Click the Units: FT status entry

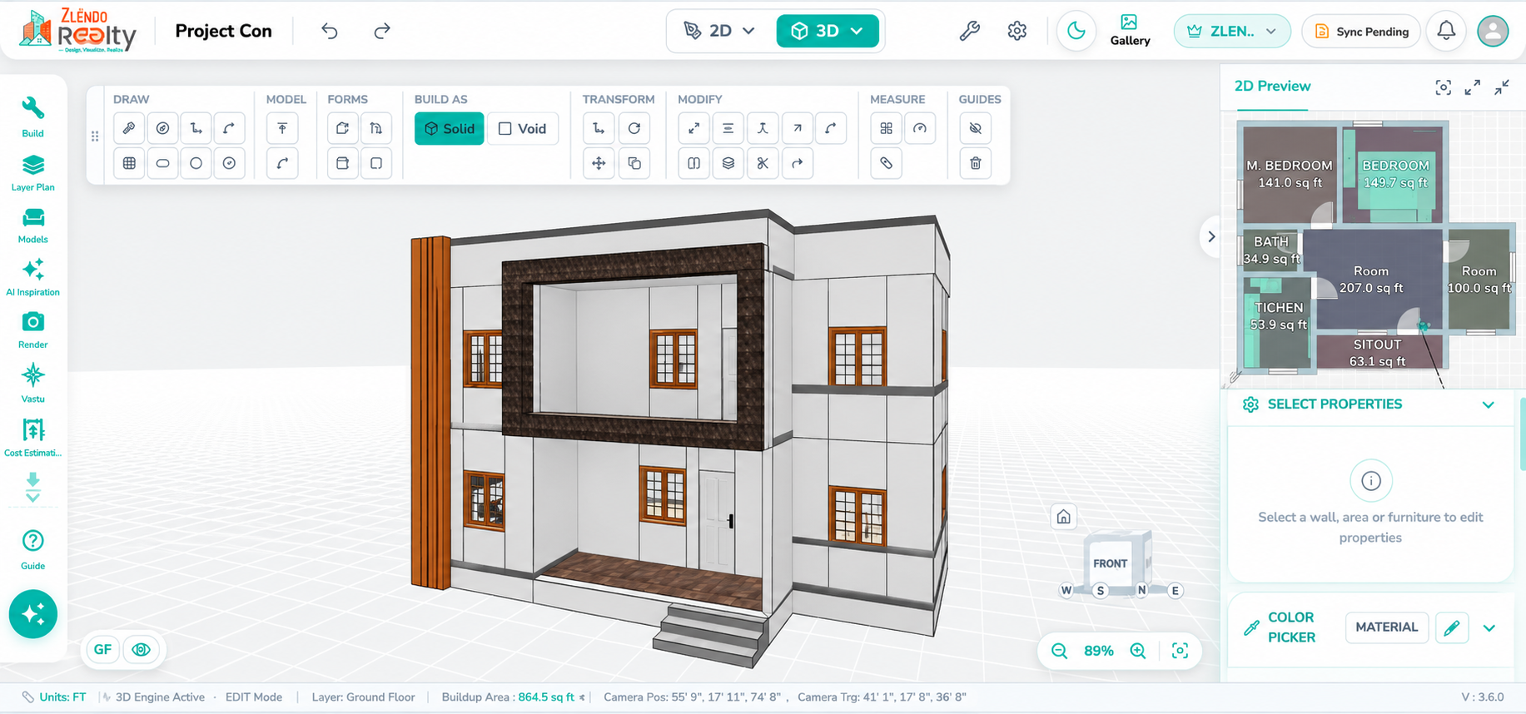click(55, 697)
